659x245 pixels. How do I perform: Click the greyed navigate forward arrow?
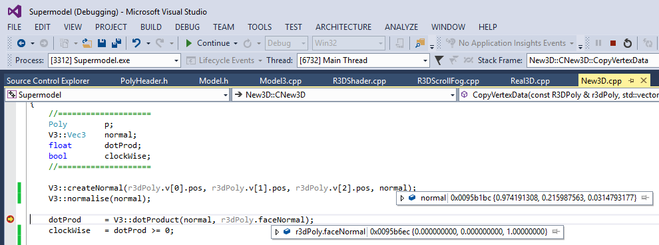(x=43, y=42)
